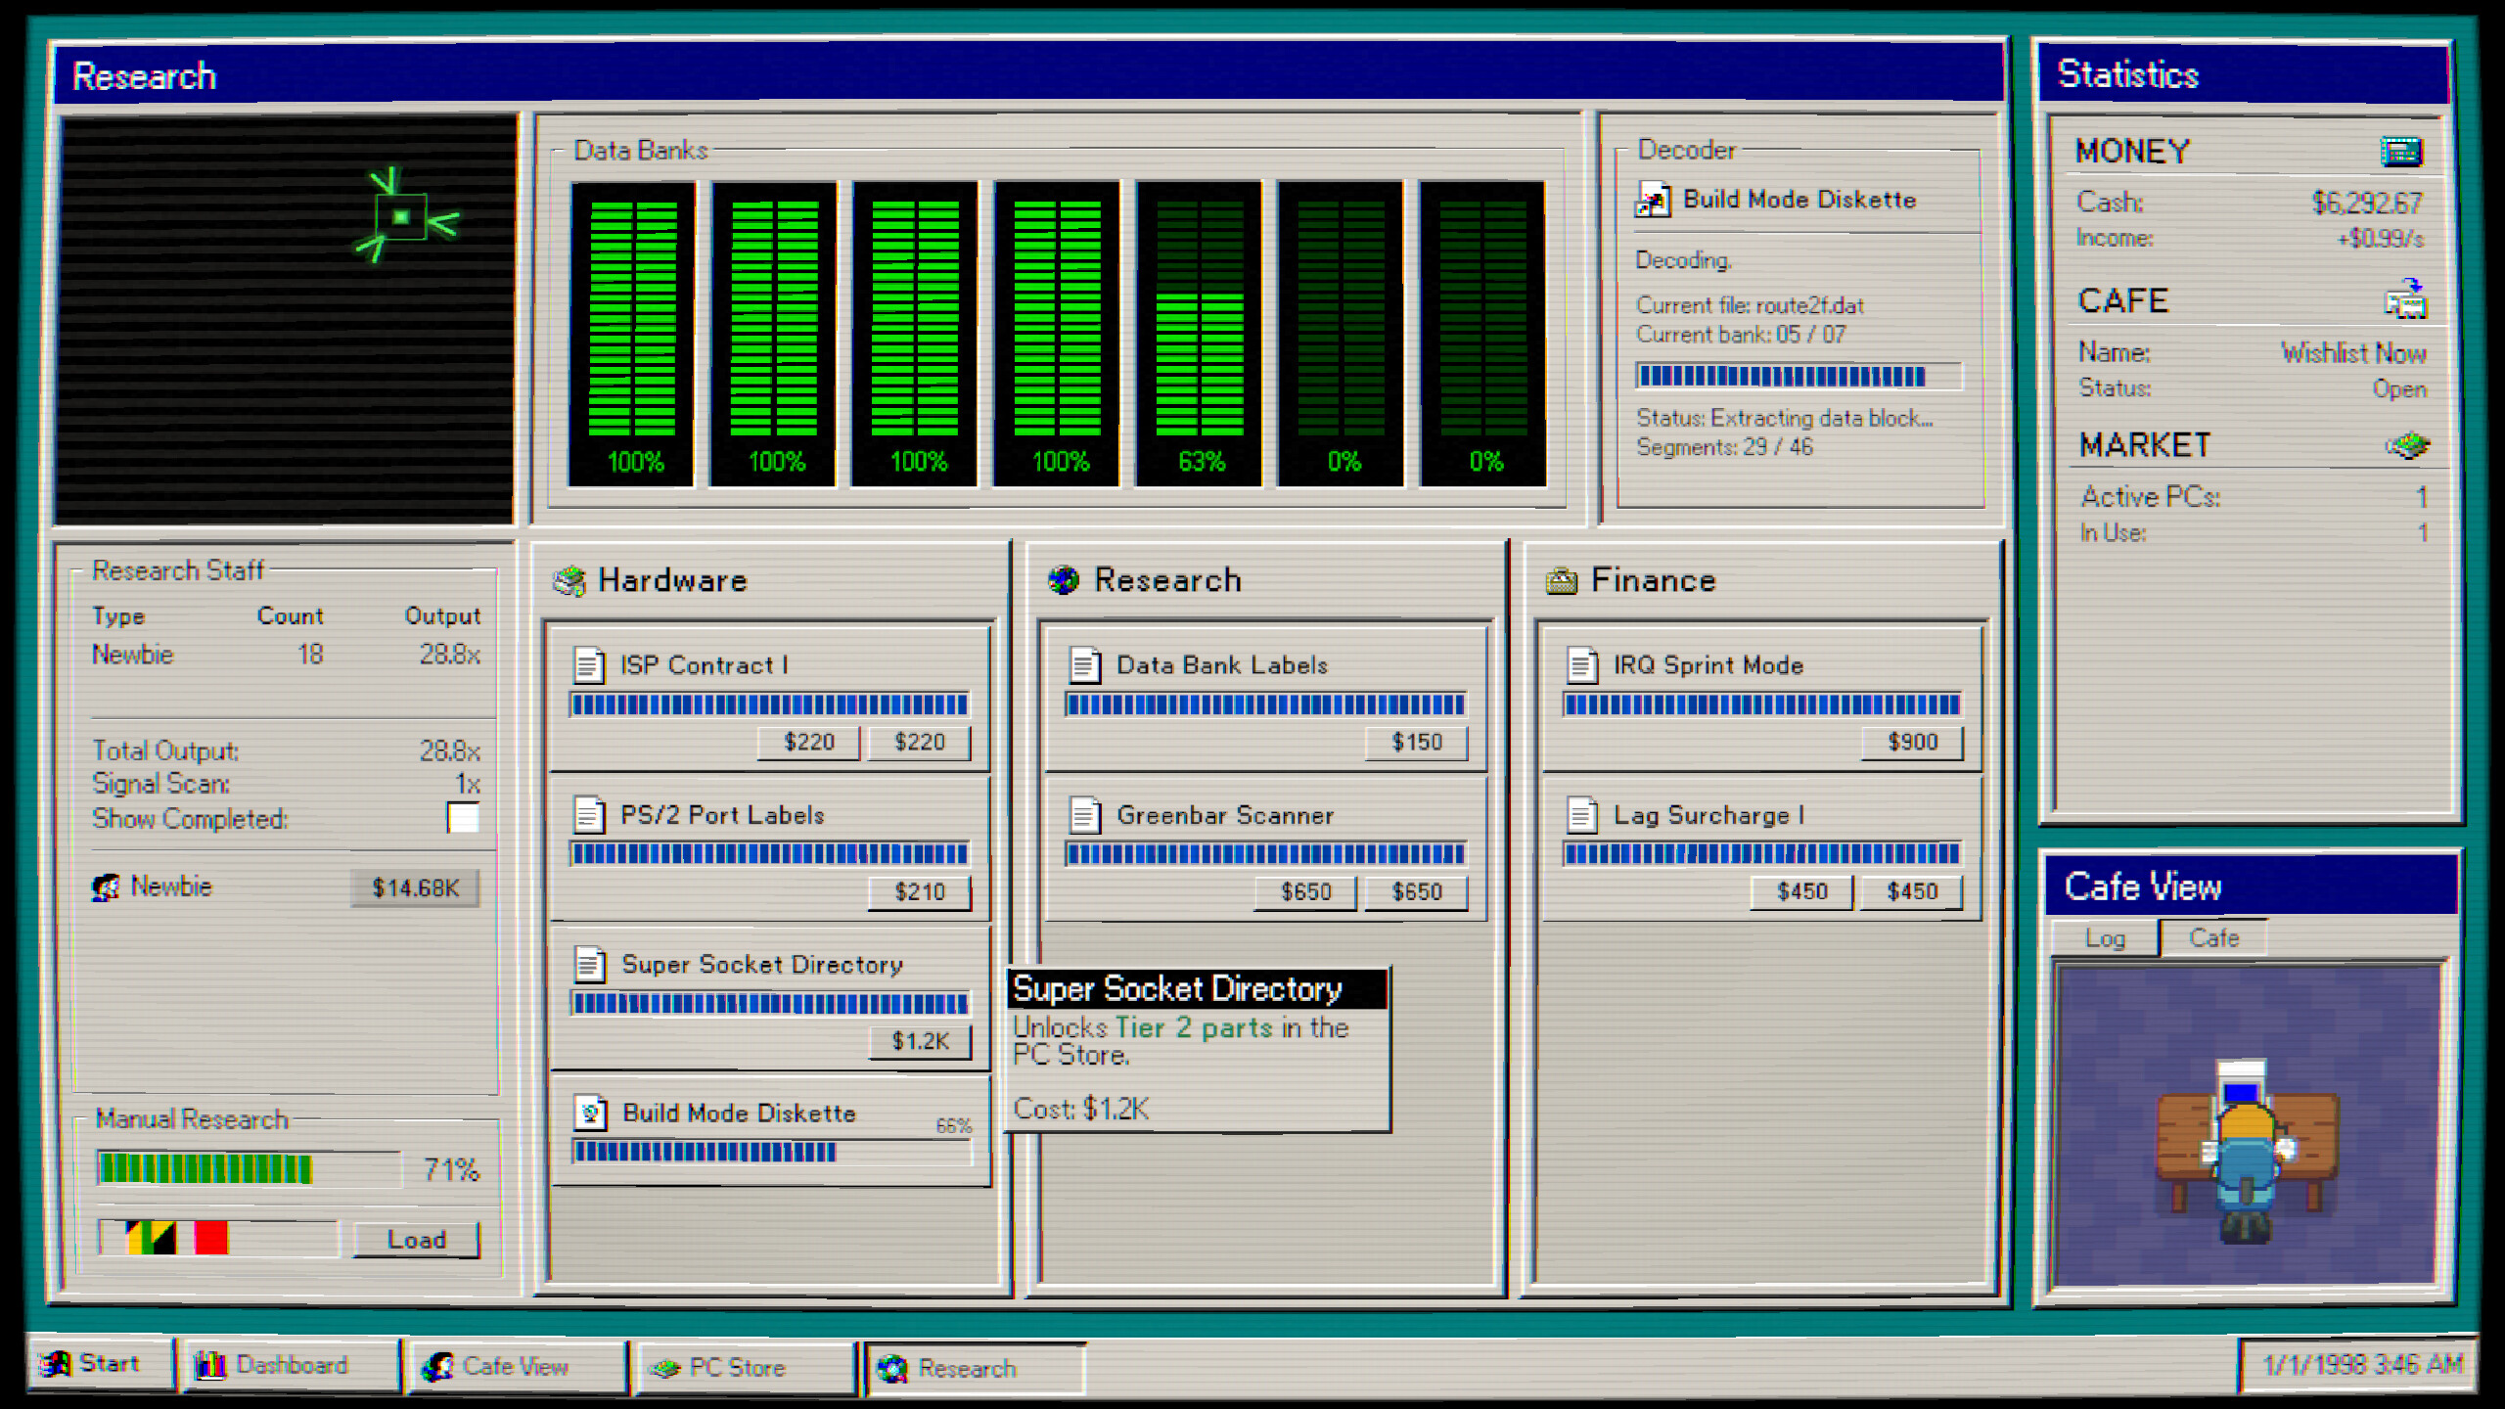Click the Lag Surcharge I document icon
The height and width of the screenshot is (1409, 2505).
pos(1581,815)
